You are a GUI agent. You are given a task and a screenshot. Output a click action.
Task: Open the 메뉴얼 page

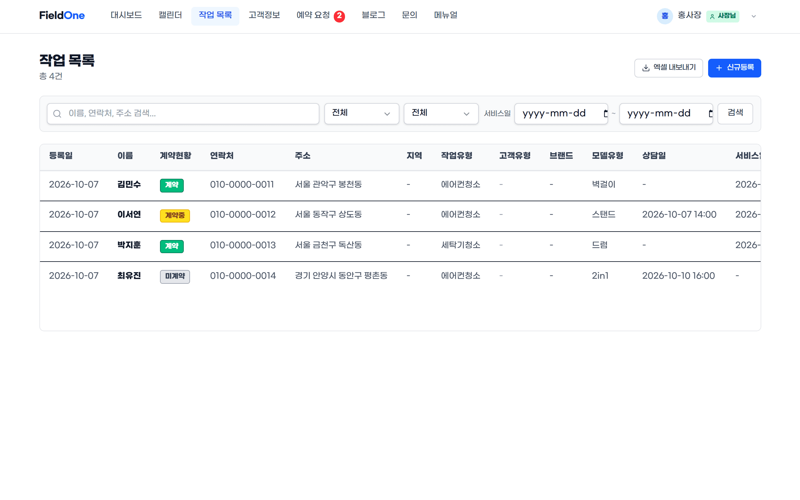click(446, 16)
